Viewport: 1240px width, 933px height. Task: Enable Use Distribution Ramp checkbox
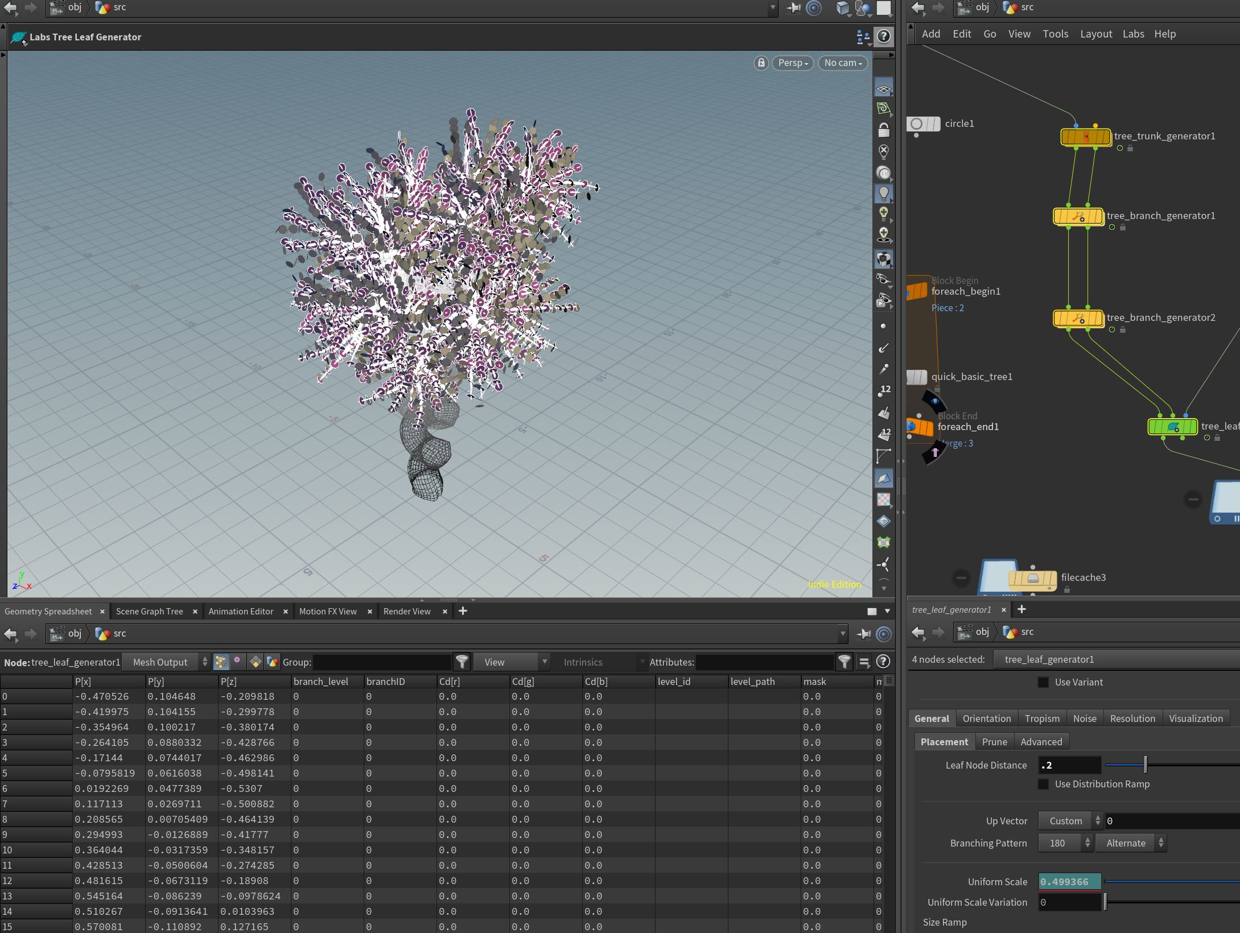(x=1043, y=784)
